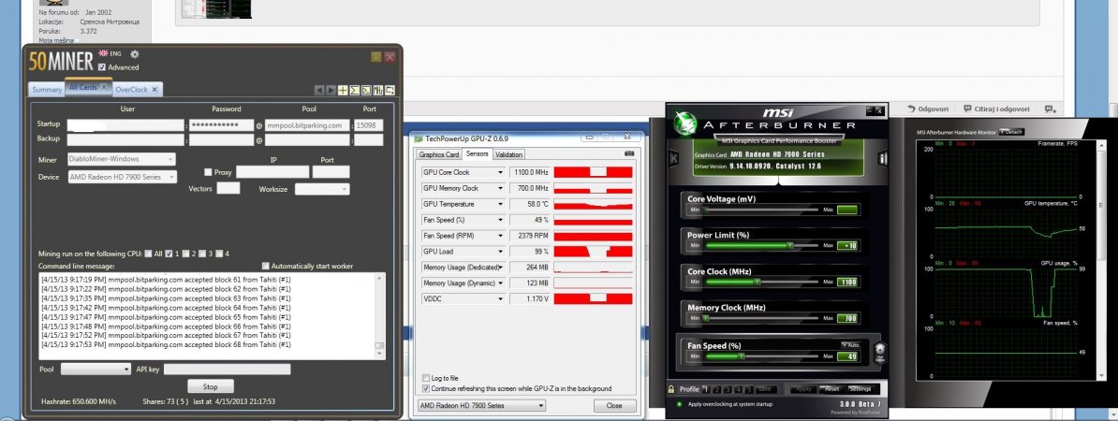Close the All Cards tab via its x
The height and width of the screenshot is (421, 1118).
coord(103,87)
